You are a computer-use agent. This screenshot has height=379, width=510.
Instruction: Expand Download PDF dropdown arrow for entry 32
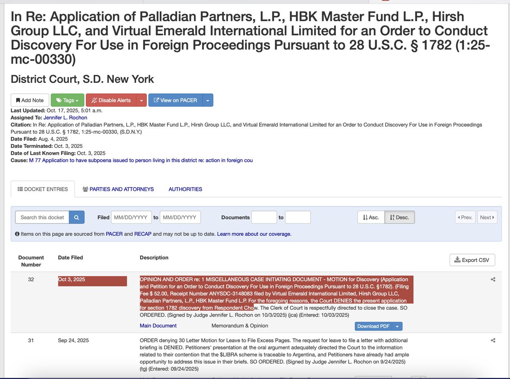click(397, 326)
